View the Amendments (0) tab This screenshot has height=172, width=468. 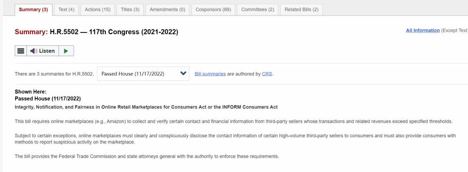click(x=167, y=10)
